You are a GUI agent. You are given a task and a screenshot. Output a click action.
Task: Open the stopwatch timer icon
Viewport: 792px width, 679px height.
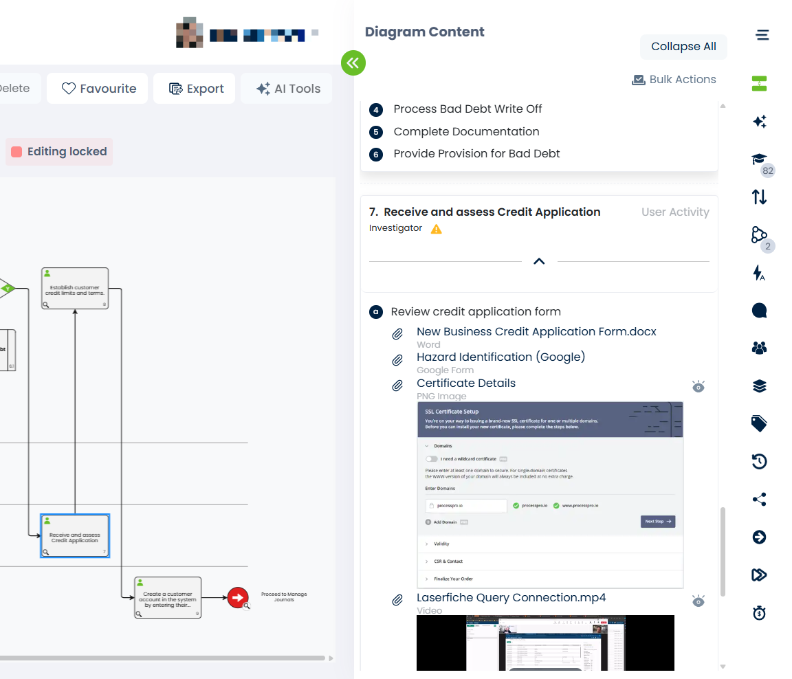pyautogui.click(x=759, y=613)
